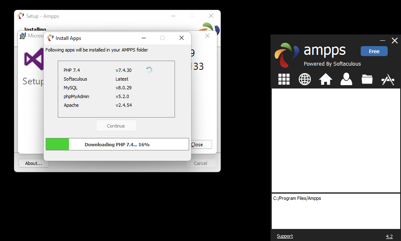
Task: Click the Downloading PHP 7.4 progress bar
Action: coord(117,145)
